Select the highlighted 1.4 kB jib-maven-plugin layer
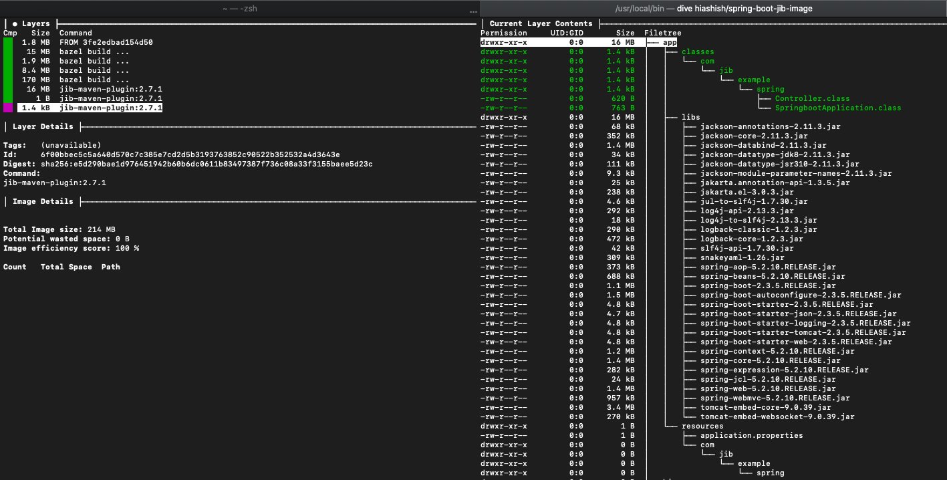This screenshot has height=480, width=947. pyautogui.click(x=90, y=108)
